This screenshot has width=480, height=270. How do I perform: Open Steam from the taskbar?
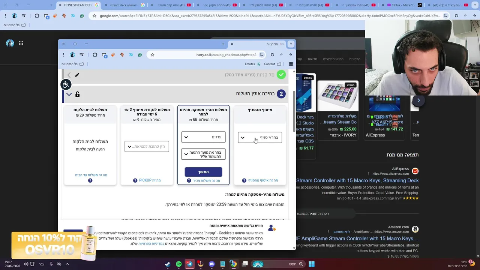tap(168, 264)
